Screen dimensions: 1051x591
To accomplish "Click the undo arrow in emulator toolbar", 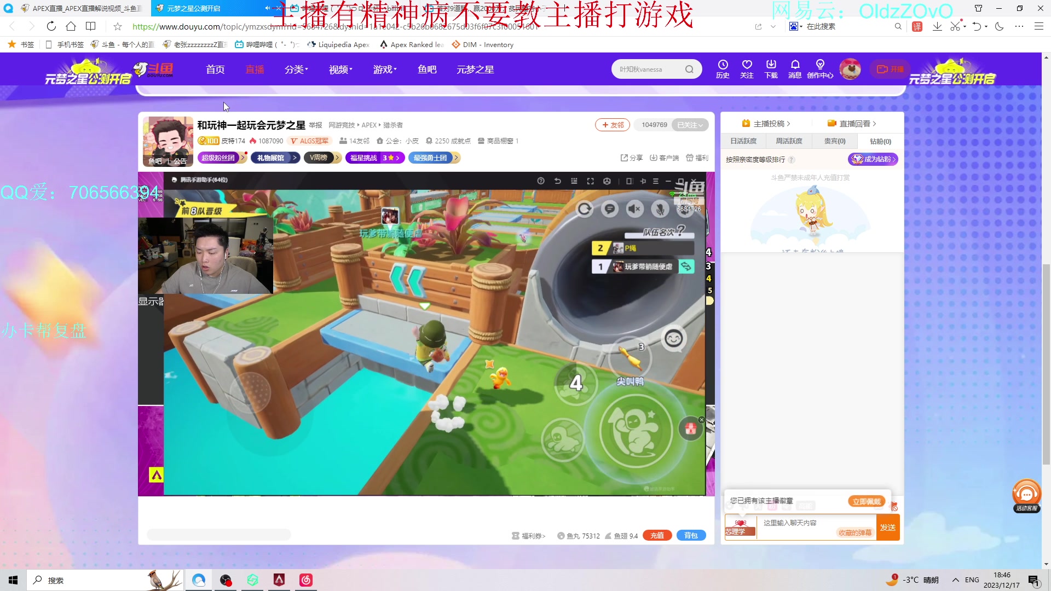I will point(557,181).
